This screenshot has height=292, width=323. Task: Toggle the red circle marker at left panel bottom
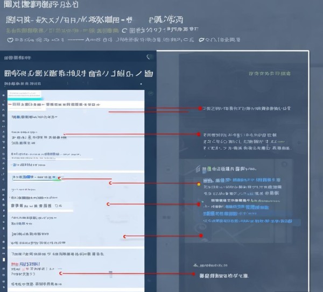point(61,273)
